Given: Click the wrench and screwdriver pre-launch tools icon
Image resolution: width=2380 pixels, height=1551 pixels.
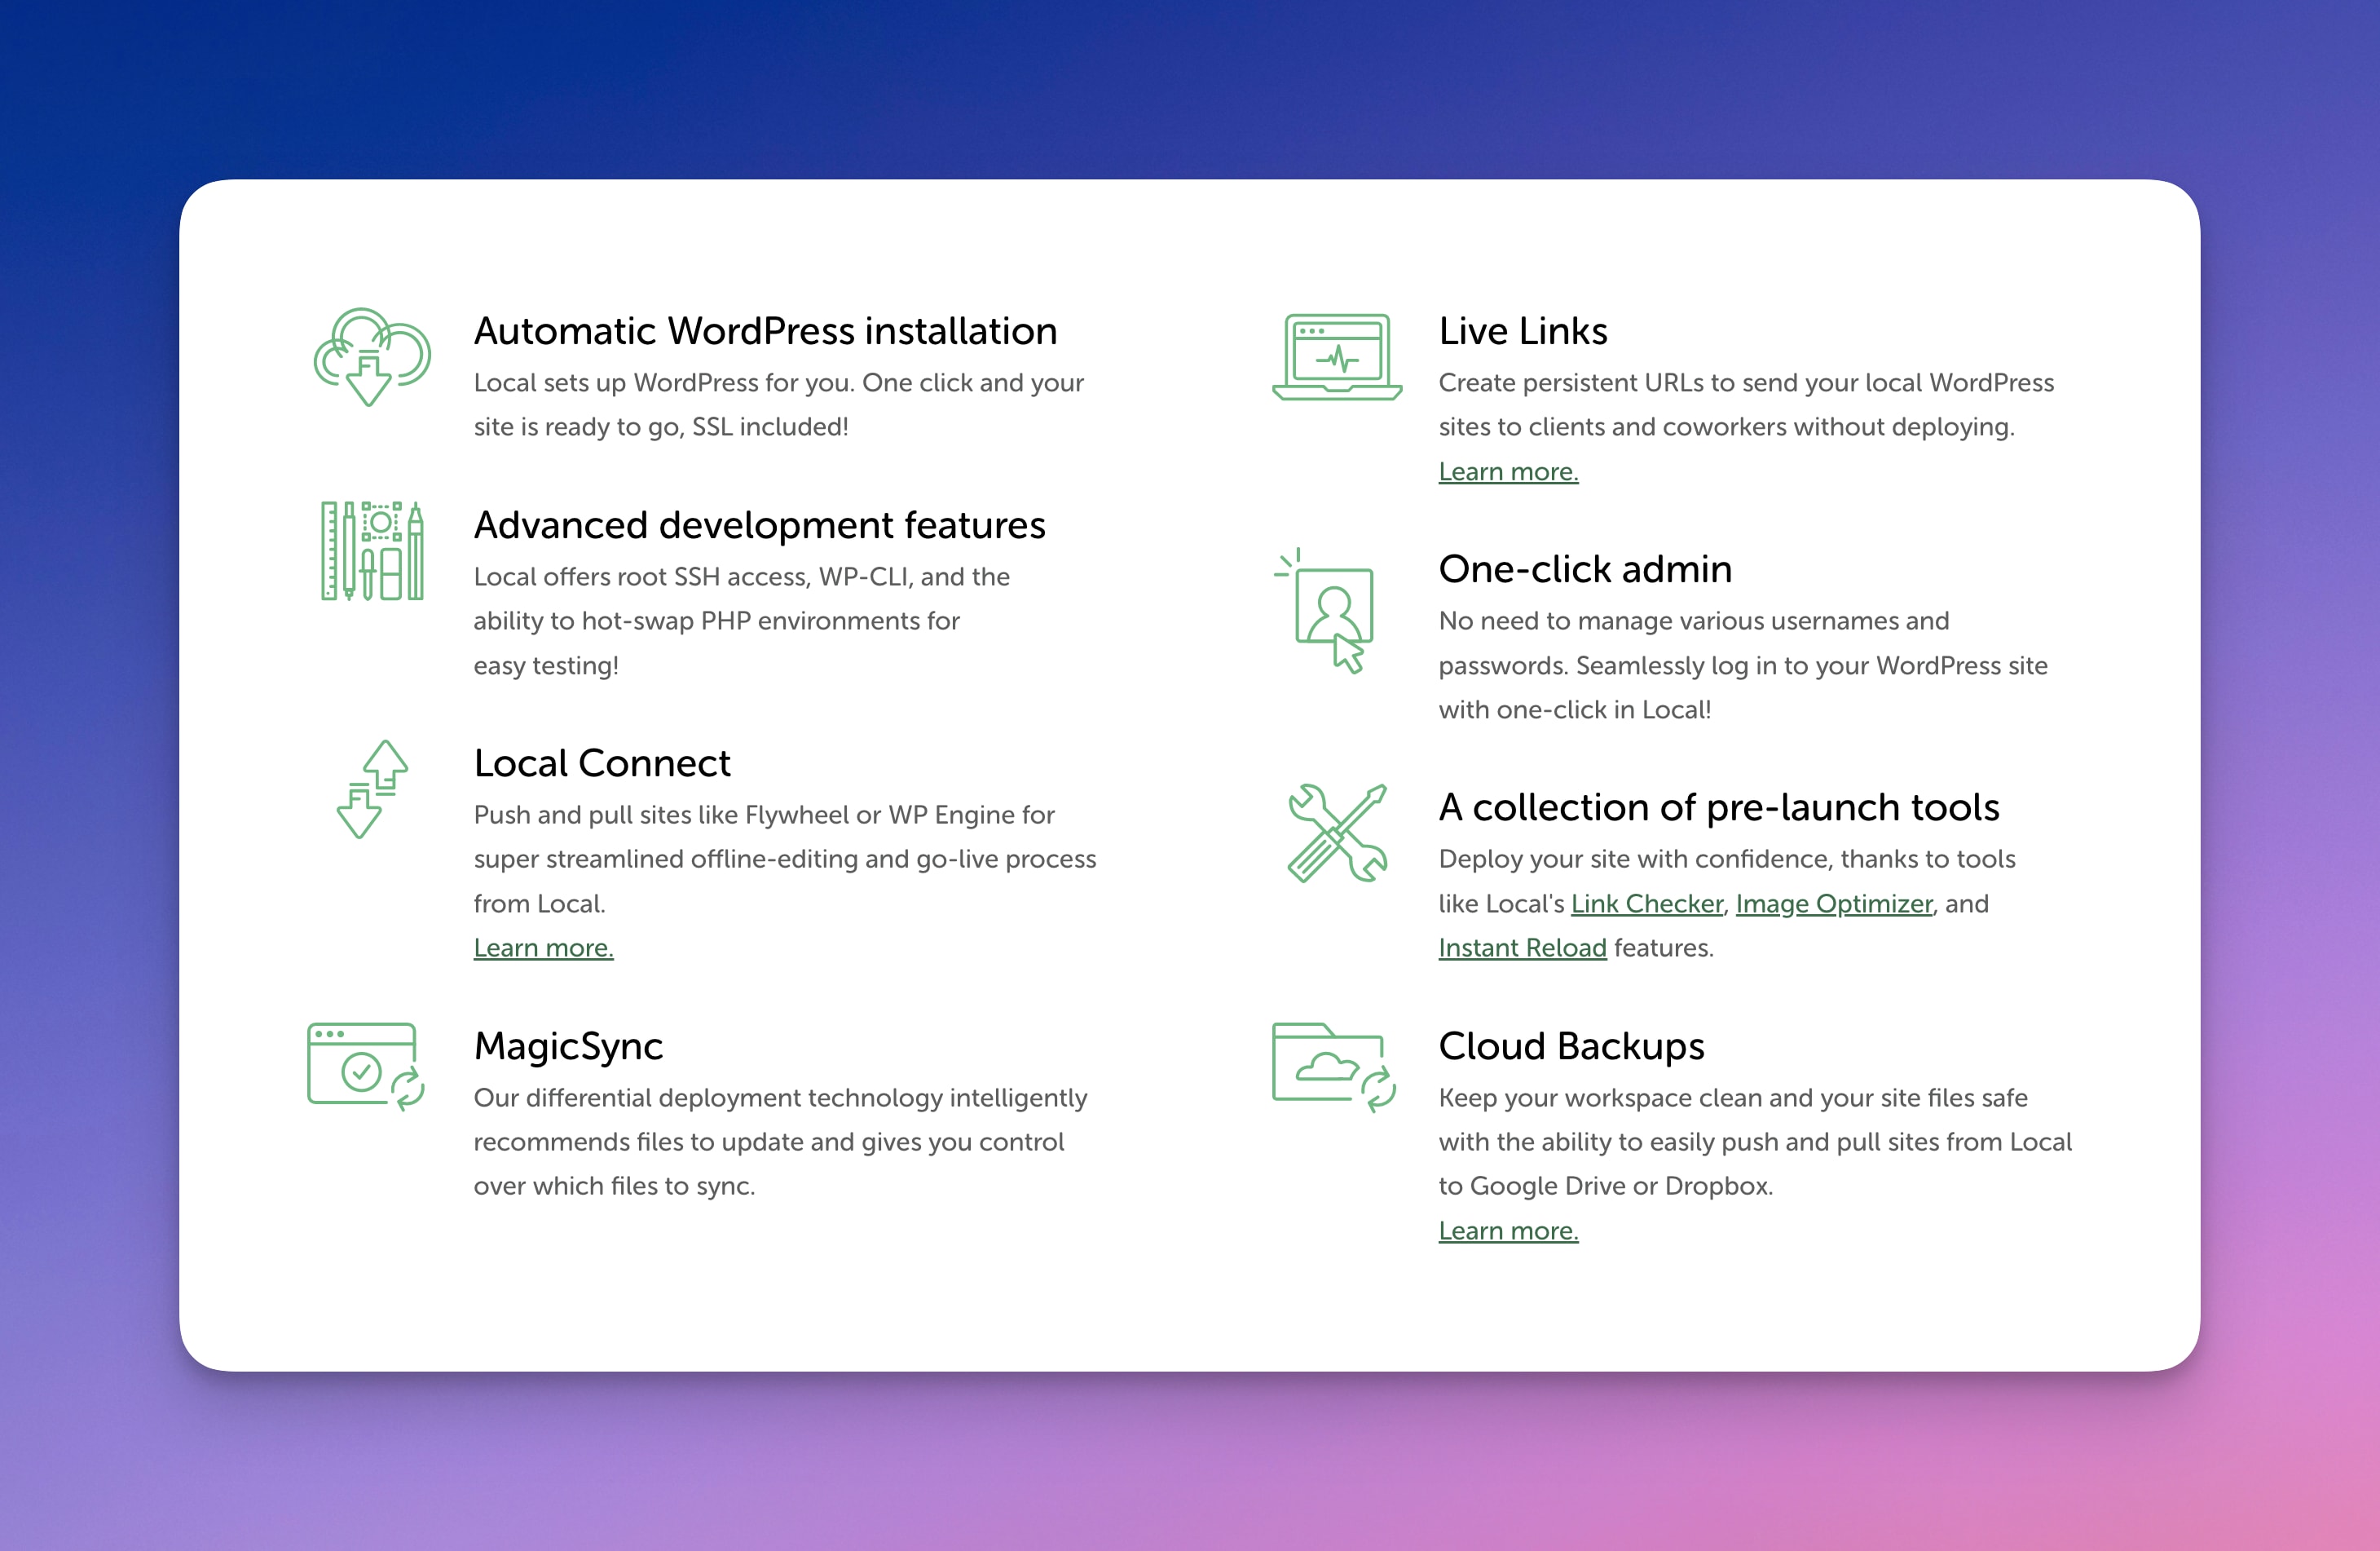Looking at the screenshot, I should (1337, 833).
